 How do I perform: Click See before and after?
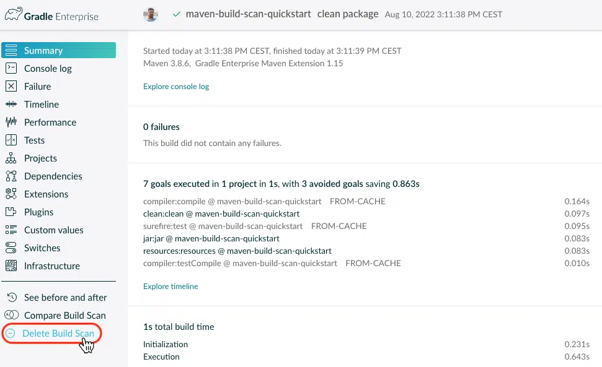click(x=65, y=298)
